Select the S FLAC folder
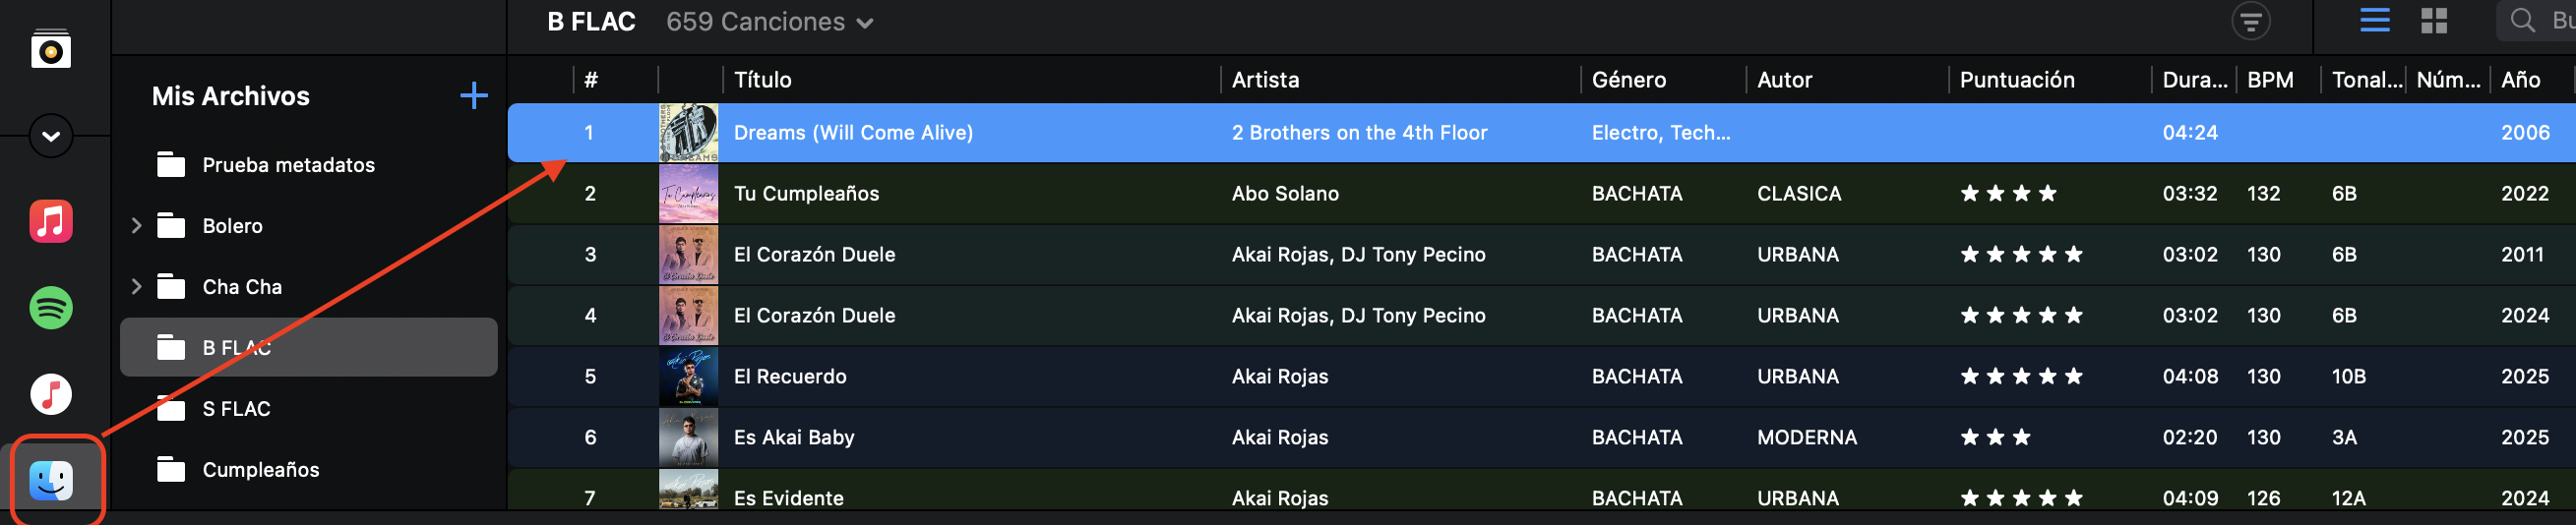The width and height of the screenshot is (2576, 525). pyautogui.click(x=236, y=409)
